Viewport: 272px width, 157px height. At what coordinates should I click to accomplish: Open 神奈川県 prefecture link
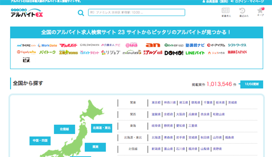[170, 103]
